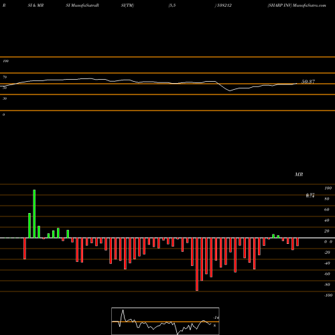Click the '40' label on MR axis
The height and width of the screenshot is (335, 335).
click(327, 220)
